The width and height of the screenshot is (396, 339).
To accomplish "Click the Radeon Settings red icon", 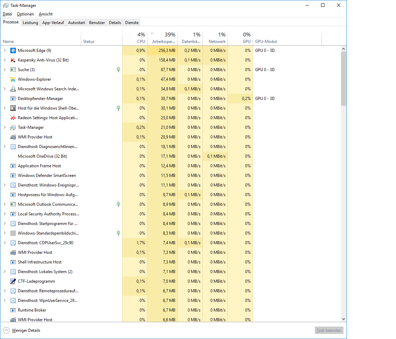I will click(x=13, y=118).
